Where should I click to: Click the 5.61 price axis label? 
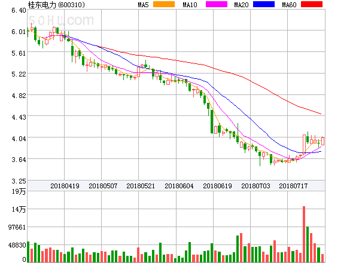[x=19, y=53]
